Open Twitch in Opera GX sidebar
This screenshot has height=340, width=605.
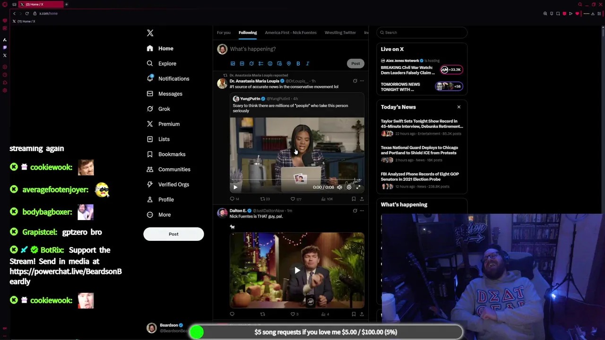5,47
